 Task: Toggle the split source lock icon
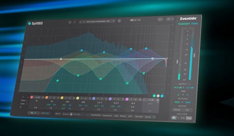(x=71, y=114)
